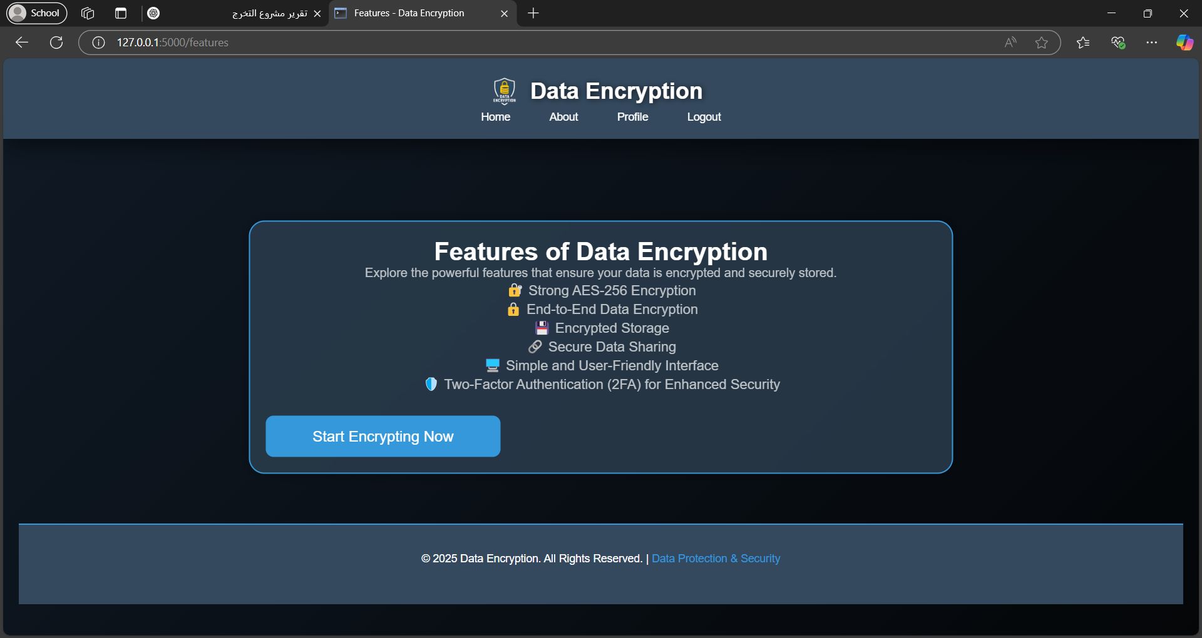Click floppy disk icon next to Encrypted Storage

coord(542,328)
